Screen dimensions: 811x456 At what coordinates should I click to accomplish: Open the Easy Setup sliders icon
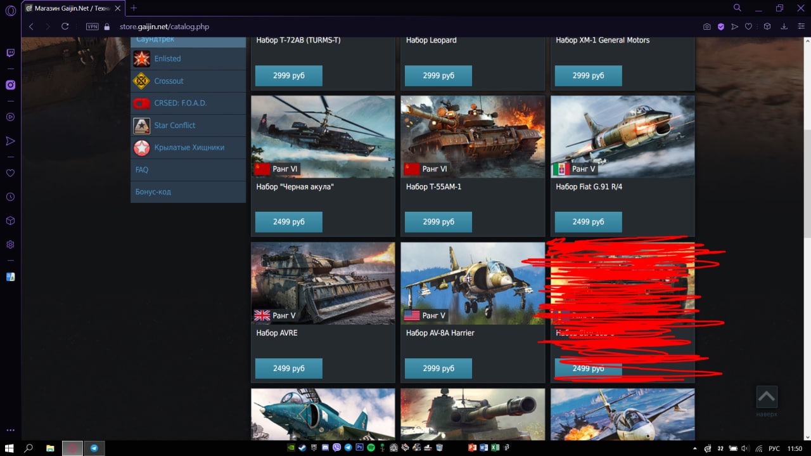pos(801,27)
